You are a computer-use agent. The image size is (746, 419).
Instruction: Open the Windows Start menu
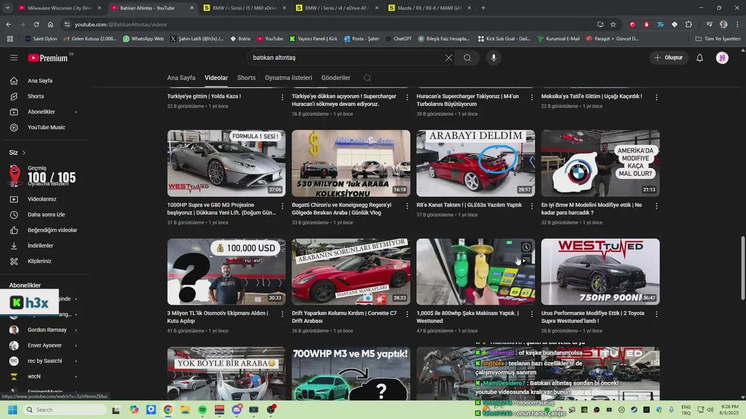12,410
